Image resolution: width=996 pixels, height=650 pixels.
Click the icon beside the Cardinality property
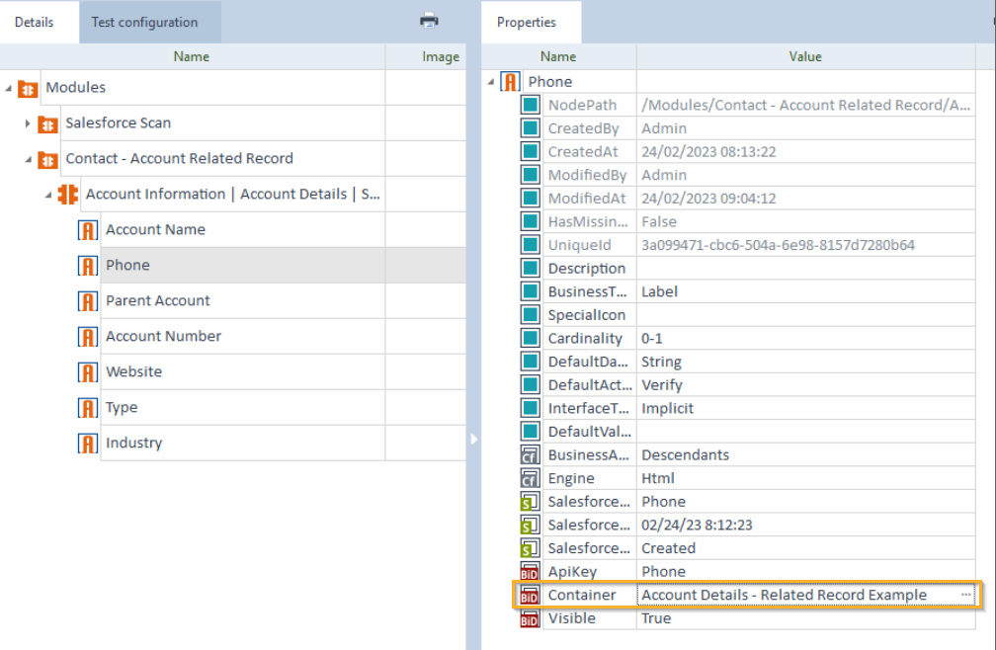point(530,338)
